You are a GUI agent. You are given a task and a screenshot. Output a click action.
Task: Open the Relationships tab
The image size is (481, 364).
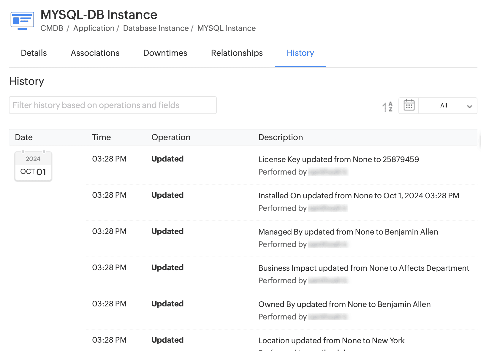237,53
